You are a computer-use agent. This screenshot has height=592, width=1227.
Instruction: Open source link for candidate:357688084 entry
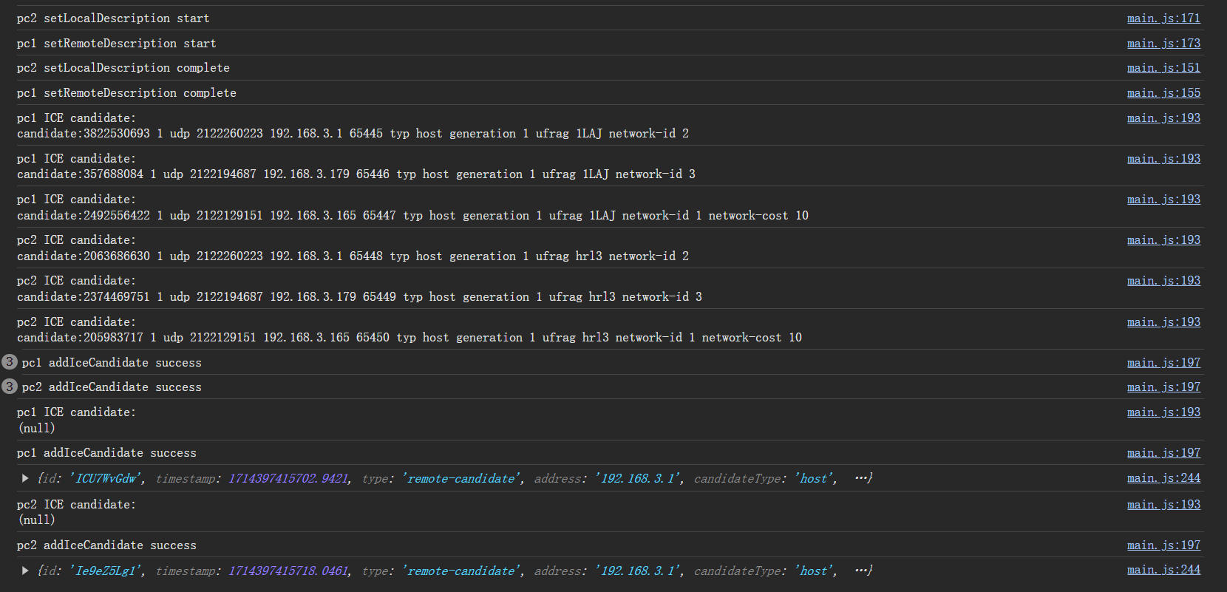[1163, 158]
